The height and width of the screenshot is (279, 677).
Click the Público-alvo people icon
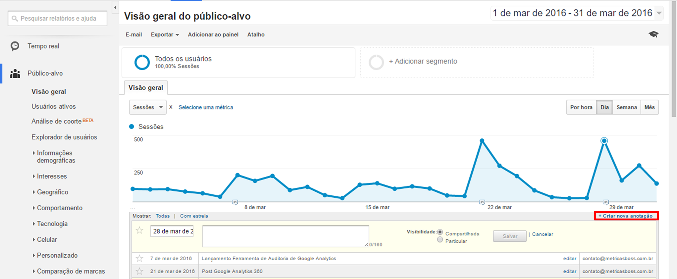pos(15,73)
